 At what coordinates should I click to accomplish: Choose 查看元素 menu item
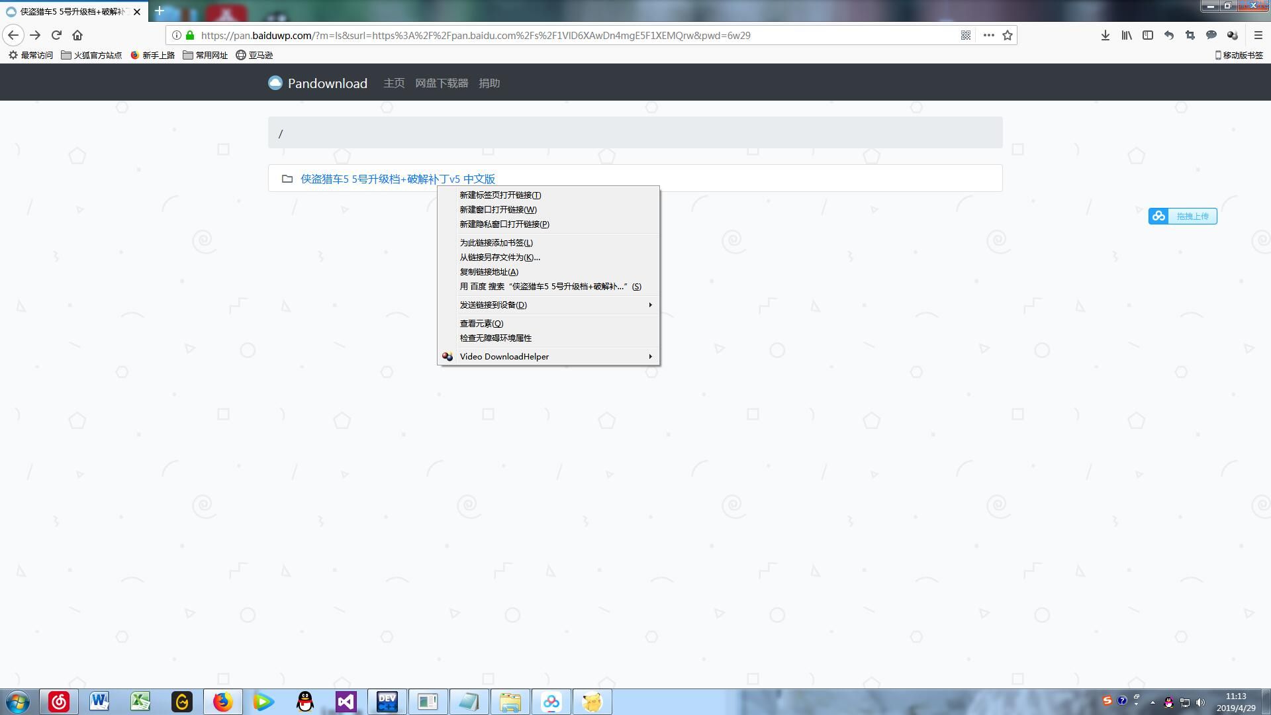click(548, 323)
